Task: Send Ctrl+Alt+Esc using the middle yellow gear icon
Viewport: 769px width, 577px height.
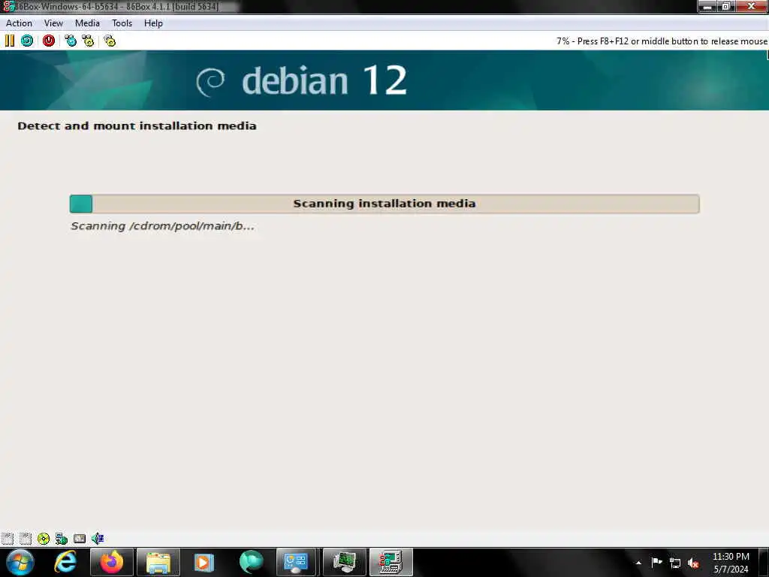Action: (88, 41)
